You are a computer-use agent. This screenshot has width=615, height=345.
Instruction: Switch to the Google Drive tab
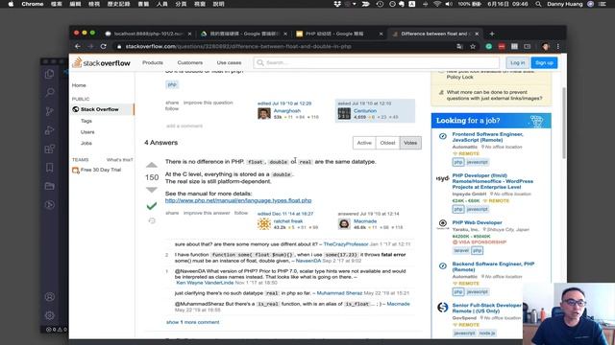pos(243,34)
